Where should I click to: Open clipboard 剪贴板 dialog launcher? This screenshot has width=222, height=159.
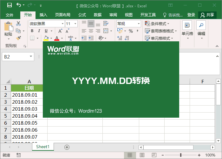pos(25,46)
